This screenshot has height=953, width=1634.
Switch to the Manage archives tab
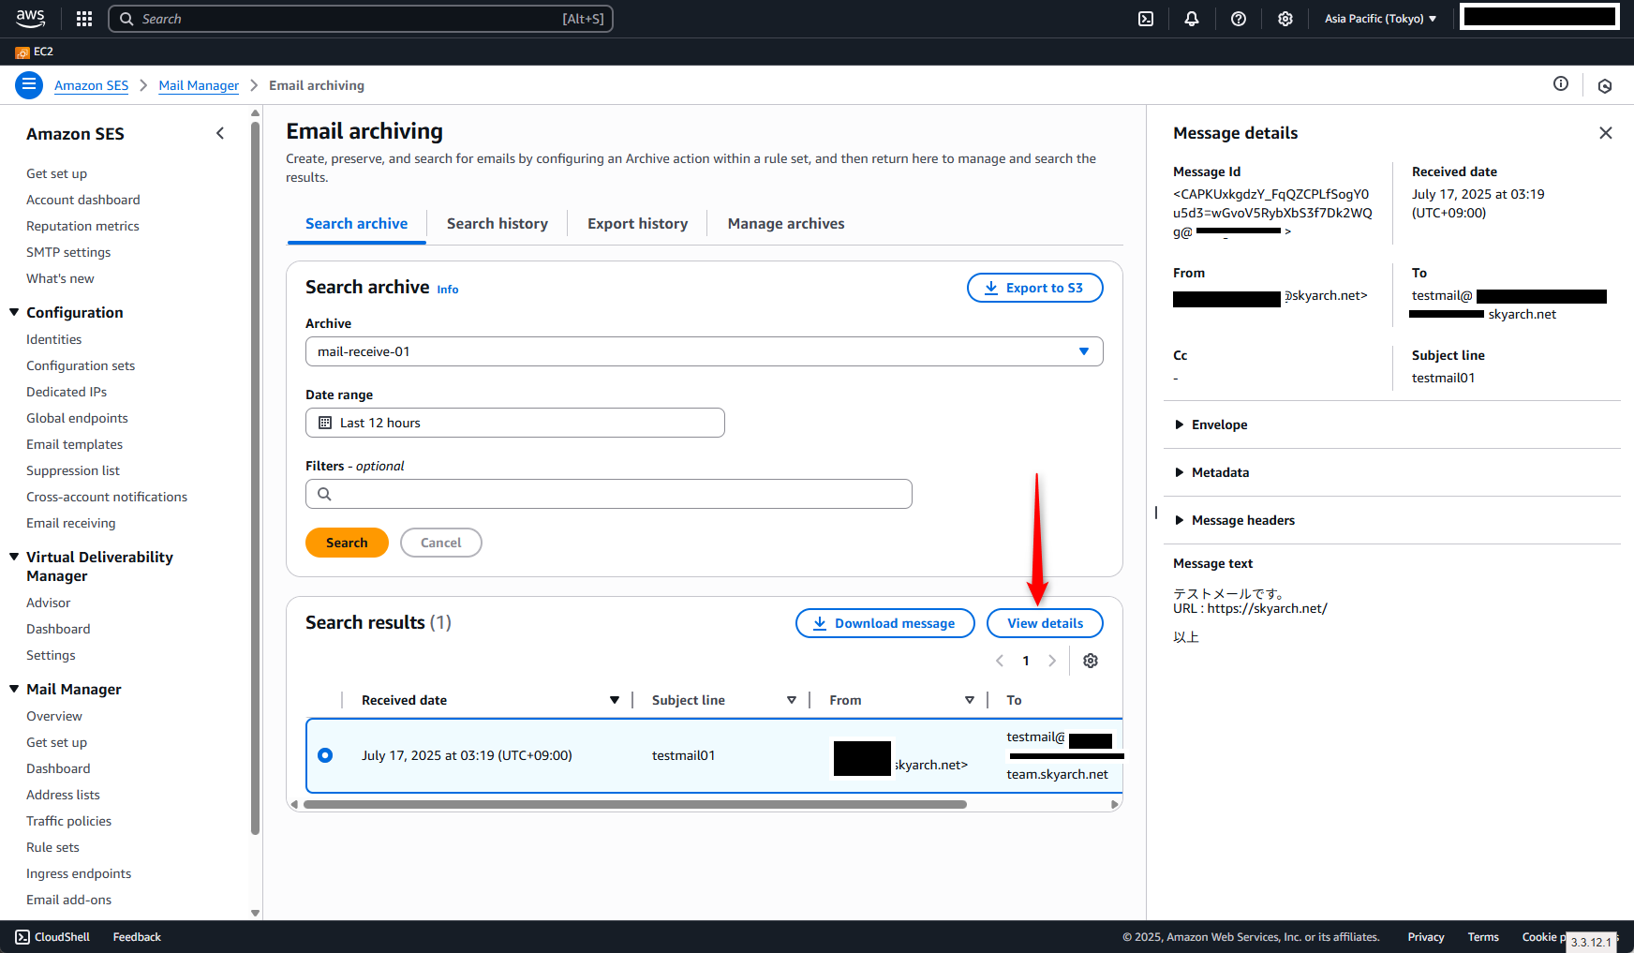pos(785,224)
